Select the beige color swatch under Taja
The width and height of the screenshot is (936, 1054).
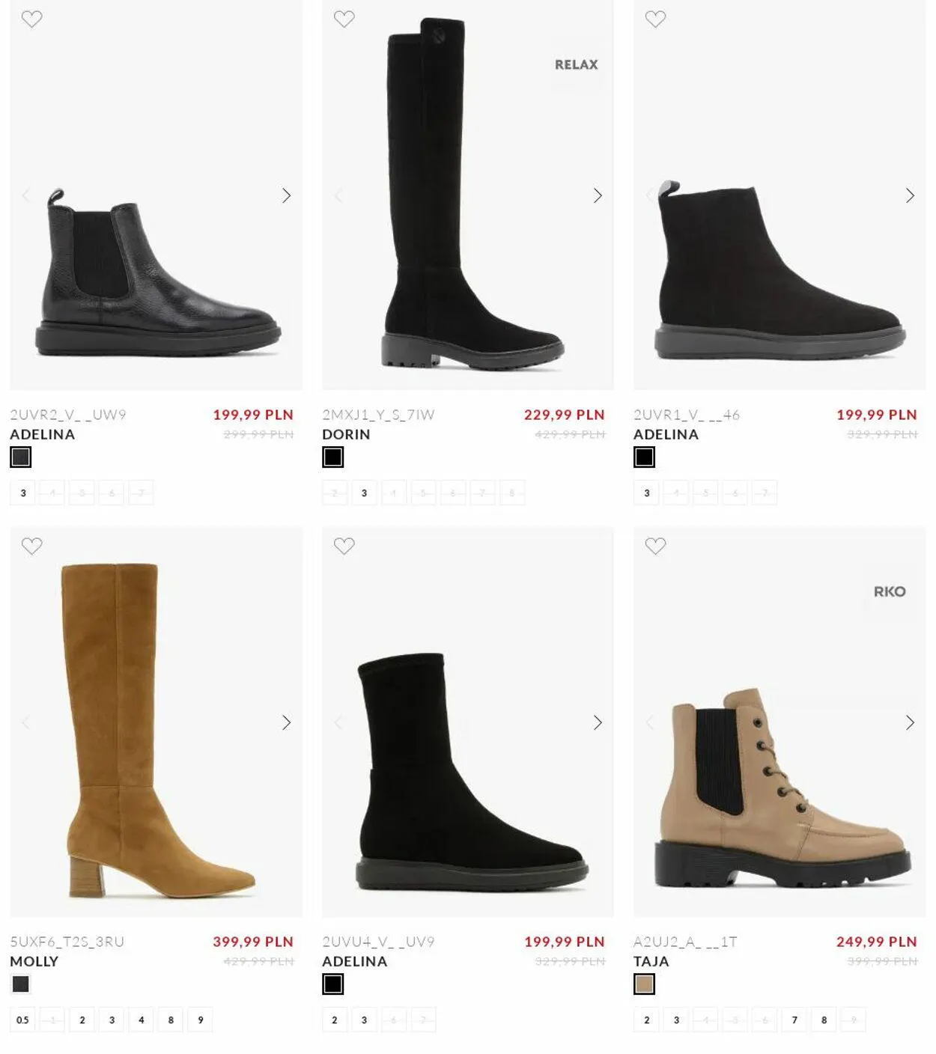[x=644, y=984]
